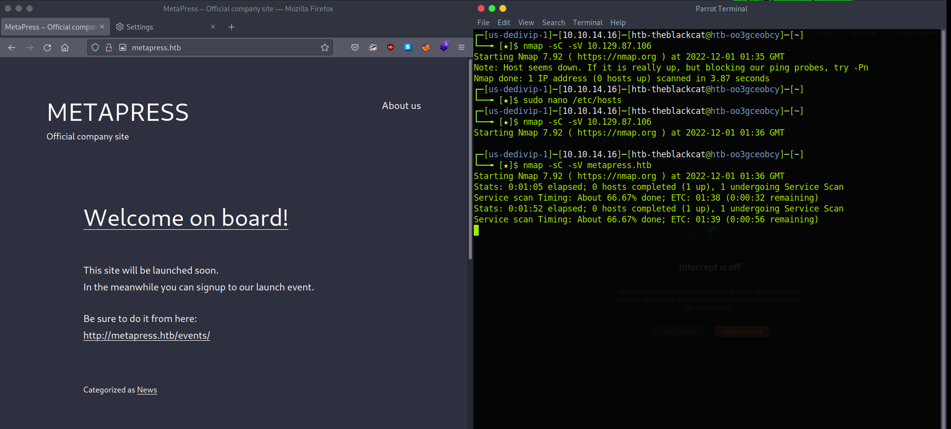Open the crossed-out fox proxy extension

pyautogui.click(x=426, y=47)
